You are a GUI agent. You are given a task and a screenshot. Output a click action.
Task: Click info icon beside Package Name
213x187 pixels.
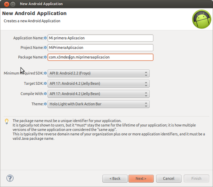tap(46, 57)
